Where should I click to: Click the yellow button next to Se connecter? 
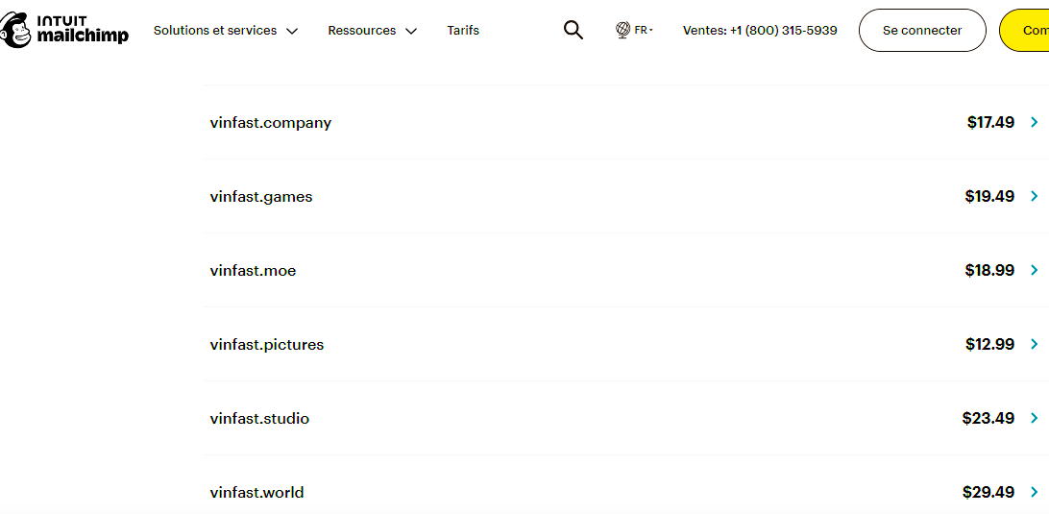(x=1024, y=30)
